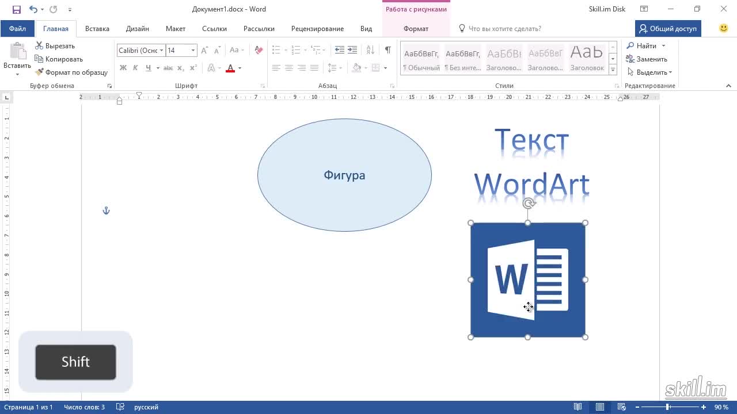Open the Вставить paste icon
Image resolution: width=737 pixels, height=414 pixels.
(17, 52)
